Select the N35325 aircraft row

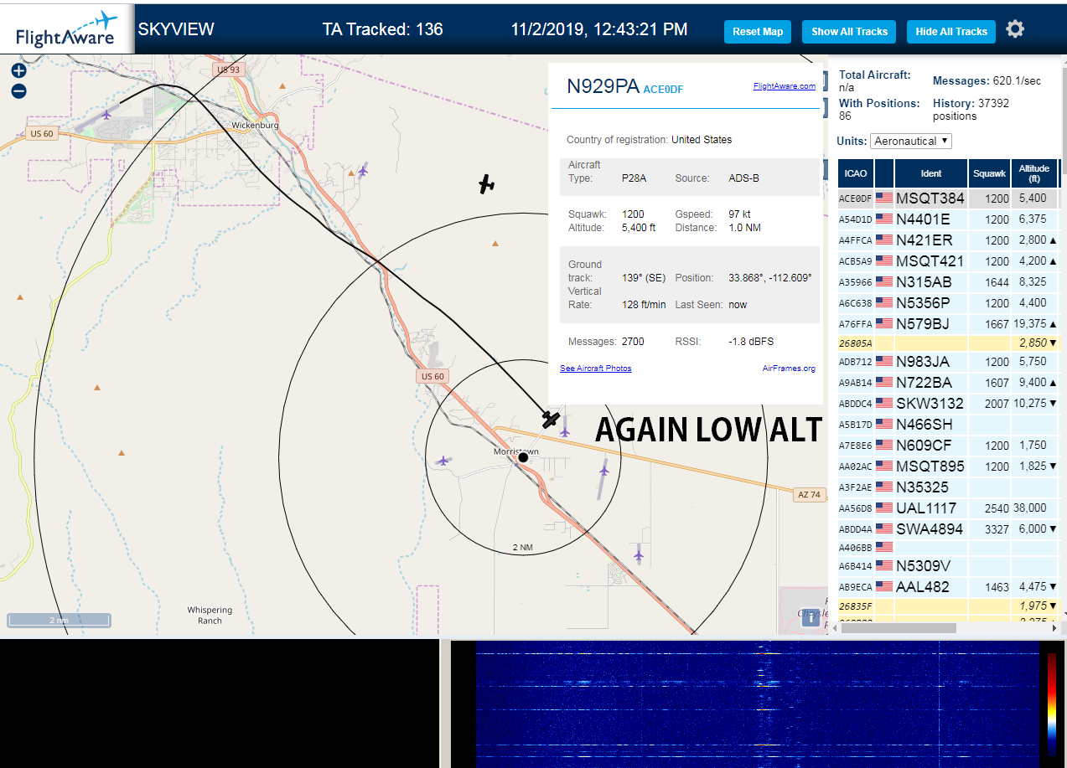pos(948,487)
